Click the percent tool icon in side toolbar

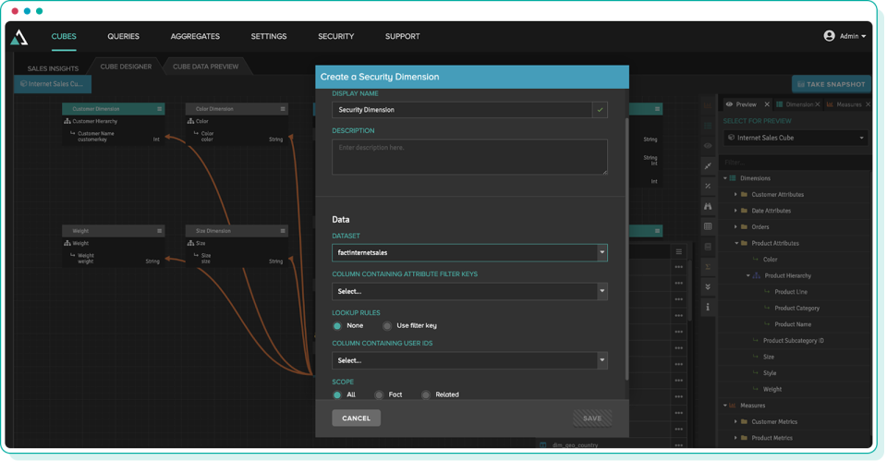[708, 186]
